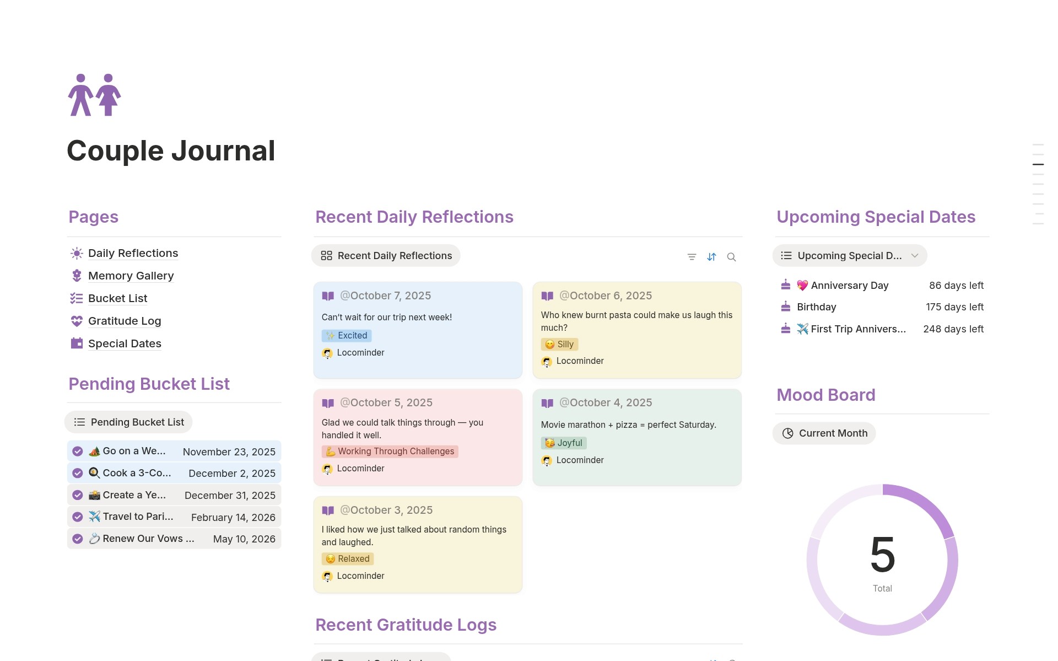Click the couple icon above the page title
Viewport: 1058px width, 661px height.
94,95
